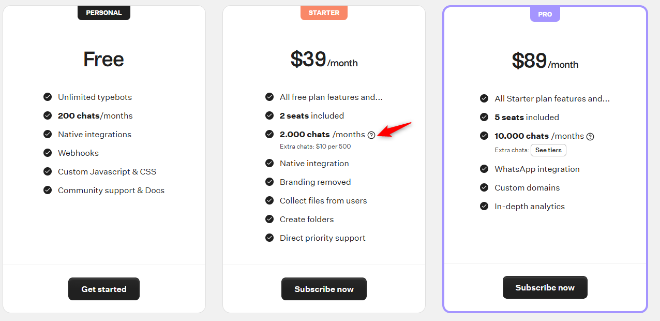Click checkmark icon beside In-depth analytics
660x321 pixels.
[484, 206]
